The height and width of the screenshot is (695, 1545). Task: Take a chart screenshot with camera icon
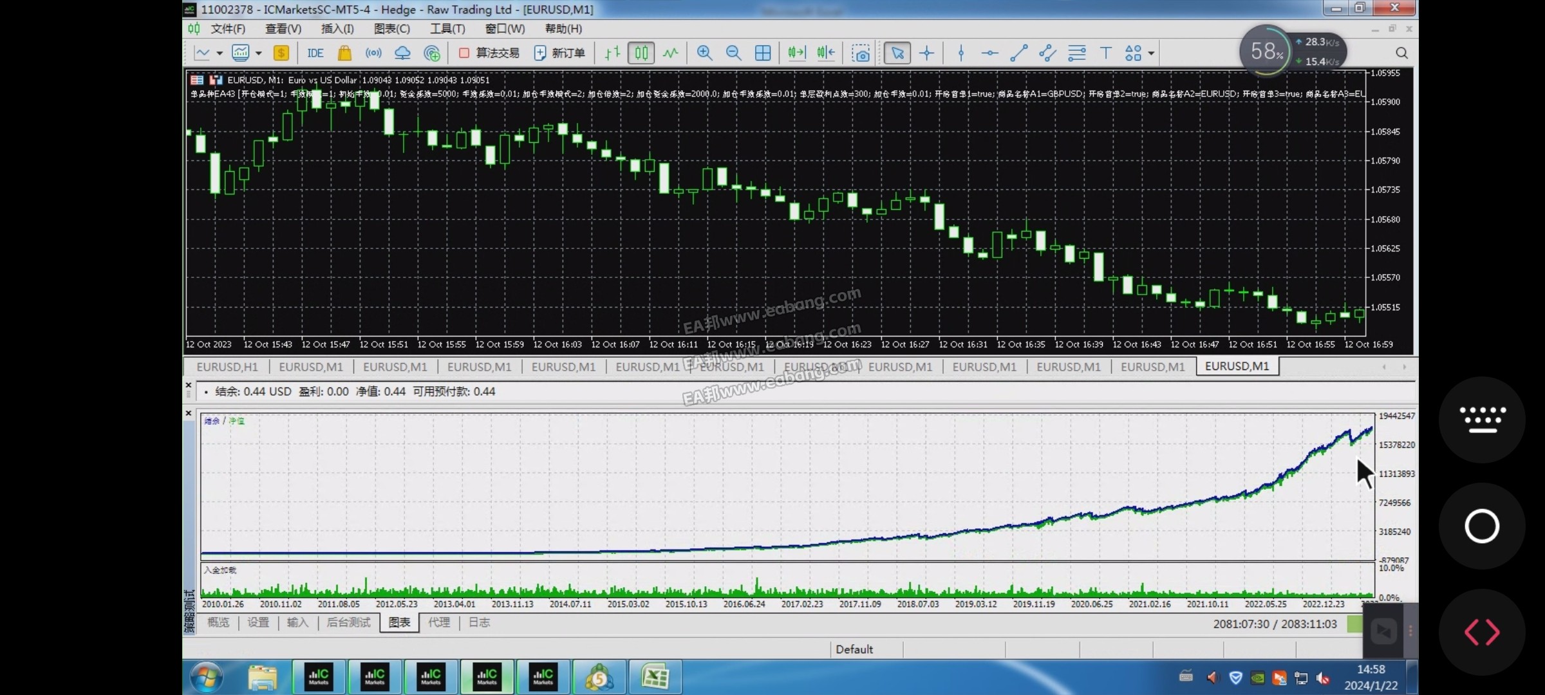(861, 53)
